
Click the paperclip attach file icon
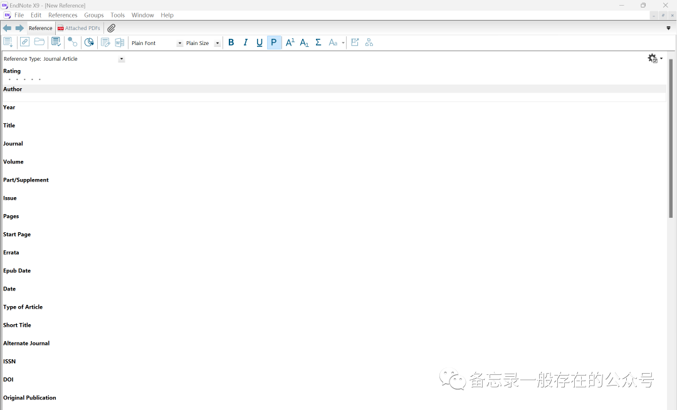tap(112, 28)
